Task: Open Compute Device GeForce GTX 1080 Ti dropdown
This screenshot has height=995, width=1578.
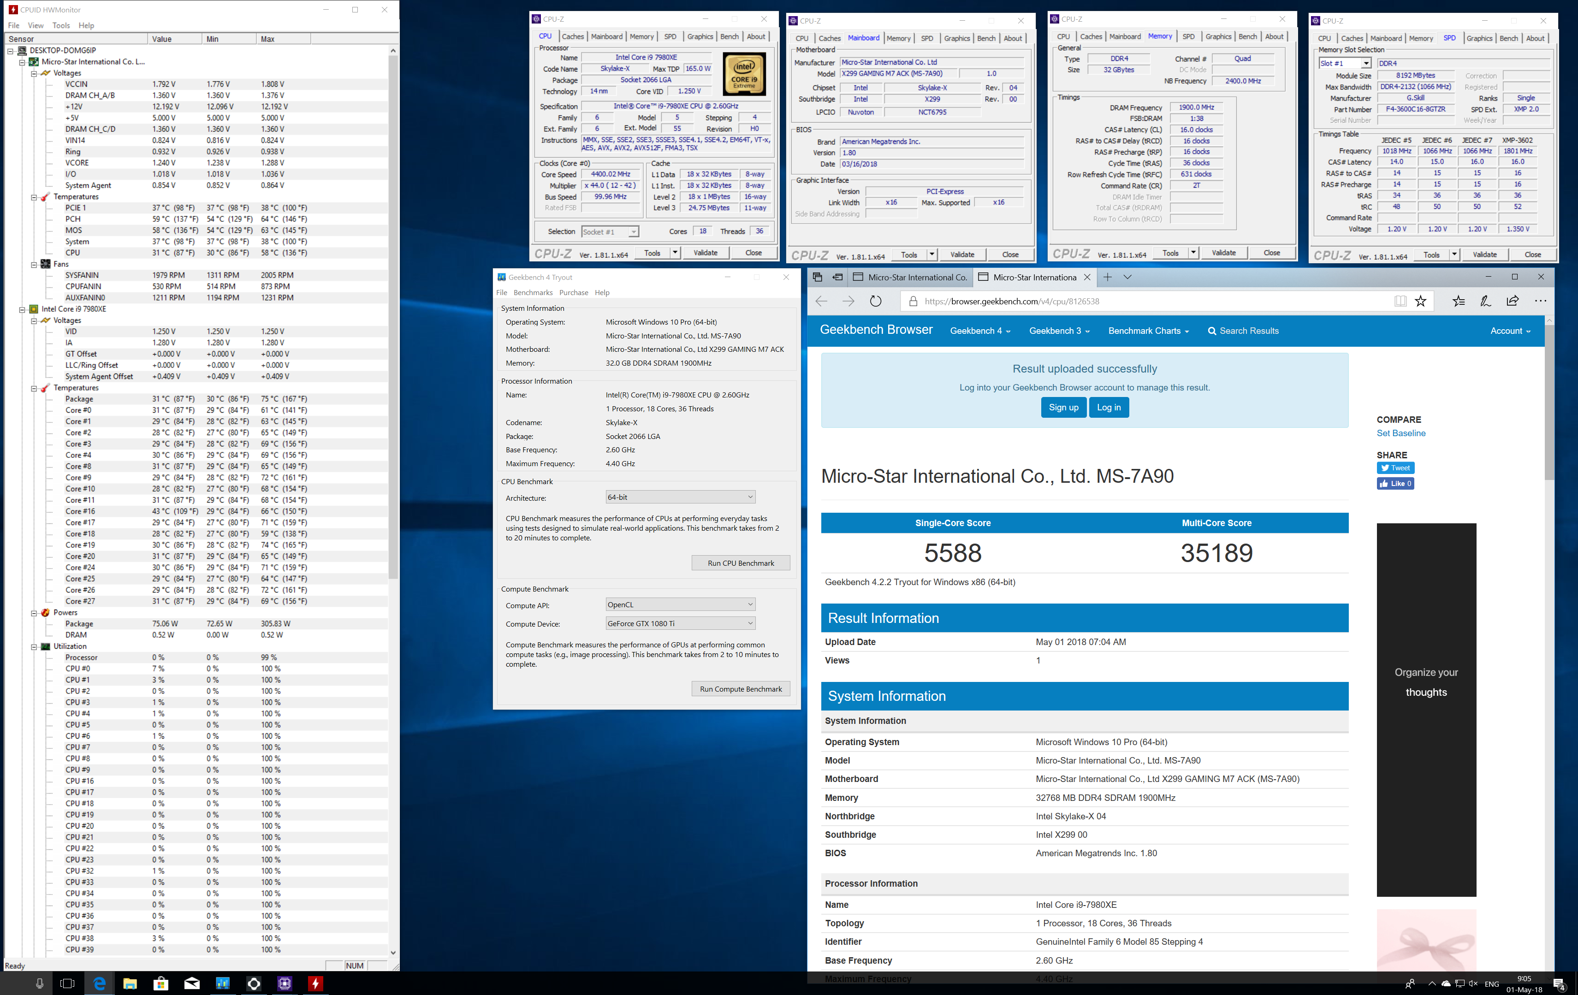Action: (680, 623)
